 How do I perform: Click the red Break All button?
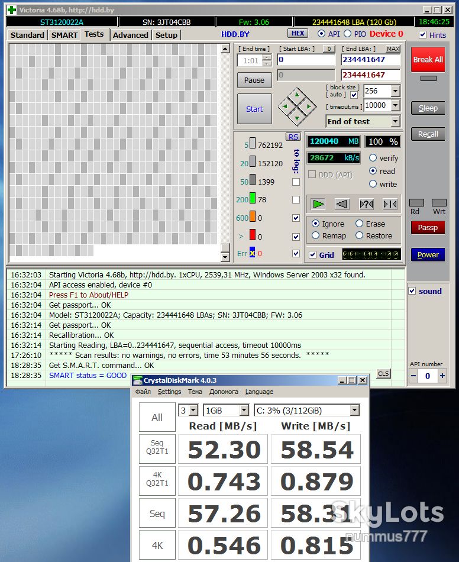point(428,60)
